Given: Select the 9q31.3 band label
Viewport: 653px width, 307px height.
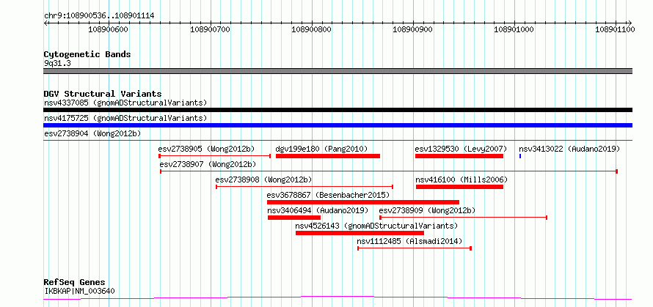Looking at the screenshot, I should tap(57, 63).
